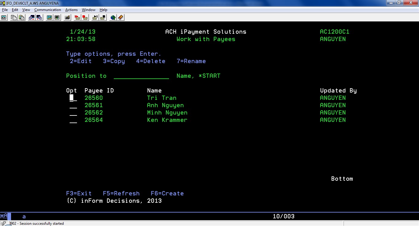The image size is (419, 226).
Task: Open the Edit menu
Action: pos(15,10)
